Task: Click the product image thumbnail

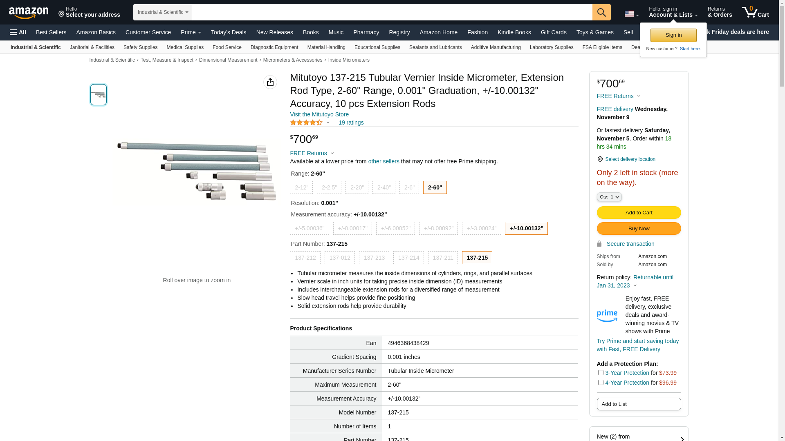Action: point(99,95)
